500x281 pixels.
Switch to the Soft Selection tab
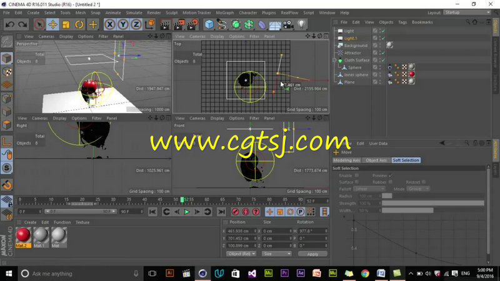406,160
